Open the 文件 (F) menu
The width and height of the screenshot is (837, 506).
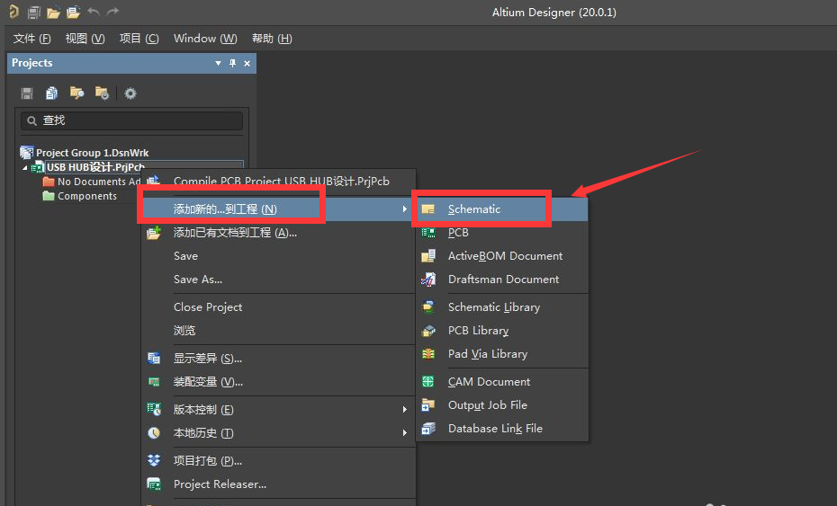(x=32, y=39)
